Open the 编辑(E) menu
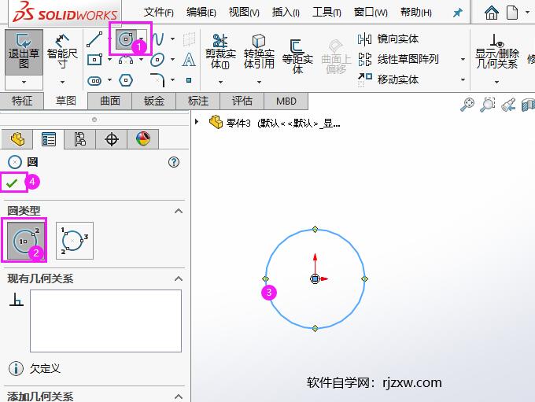Viewport: 535px width, 402px height. click(201, 13)
